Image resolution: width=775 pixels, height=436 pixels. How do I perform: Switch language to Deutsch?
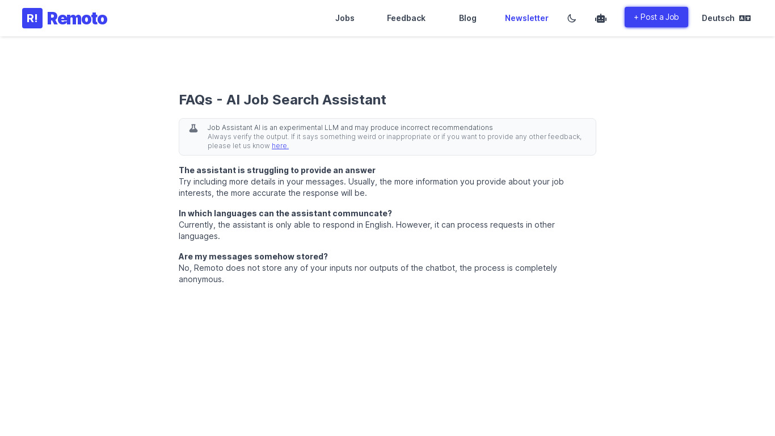click(x=718, y=18)
